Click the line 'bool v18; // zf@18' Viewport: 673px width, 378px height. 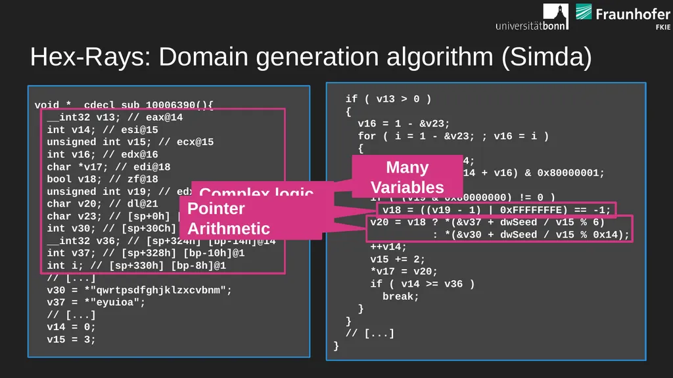(x=102, y=179)
